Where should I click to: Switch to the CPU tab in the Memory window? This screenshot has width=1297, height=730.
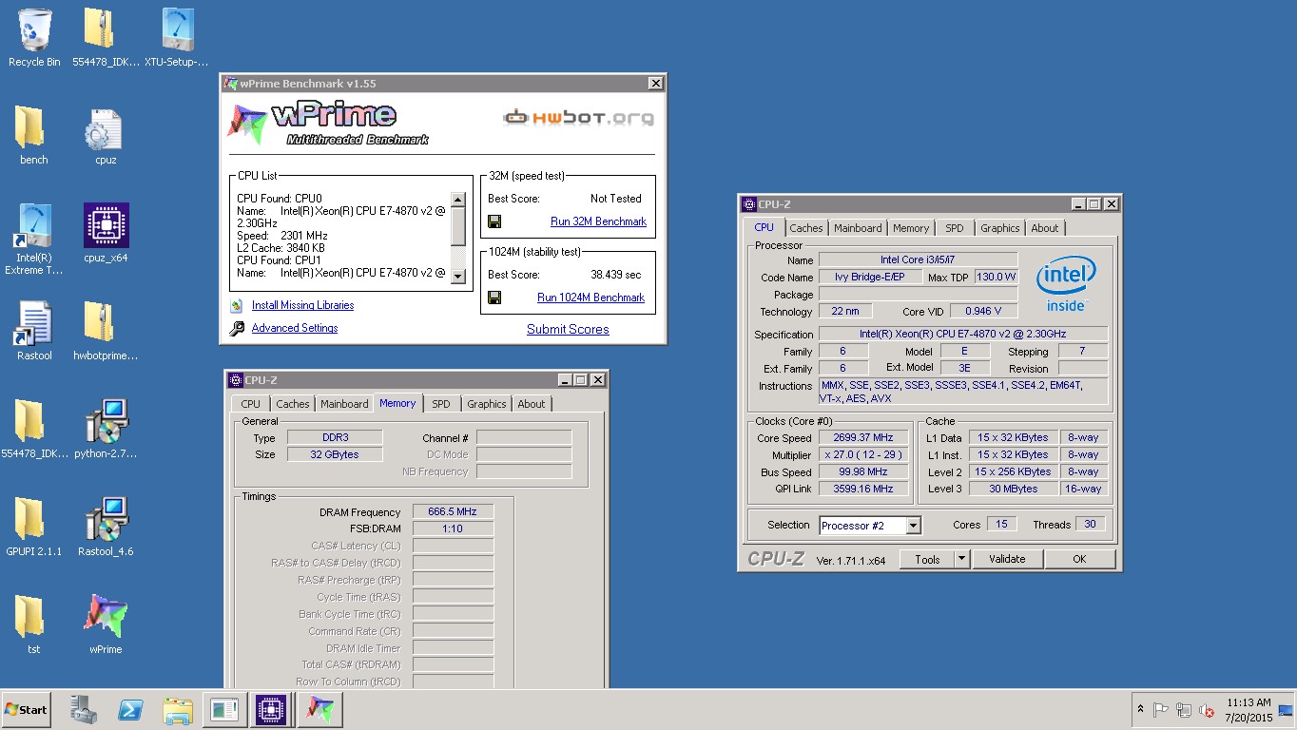click(x=251, y=404)
